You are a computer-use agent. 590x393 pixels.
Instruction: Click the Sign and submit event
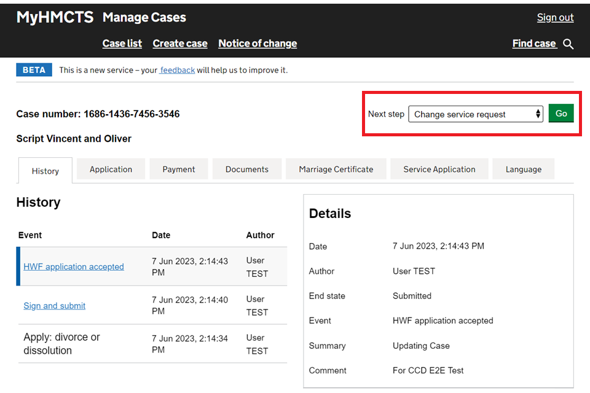pos(55,306)
